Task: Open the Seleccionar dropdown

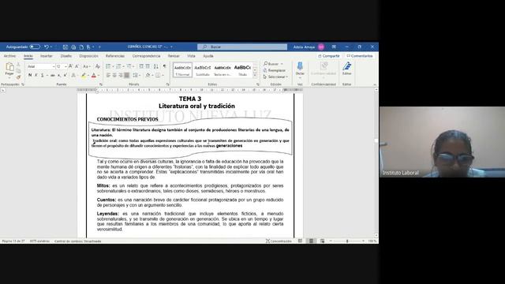Action: (275, 77)
